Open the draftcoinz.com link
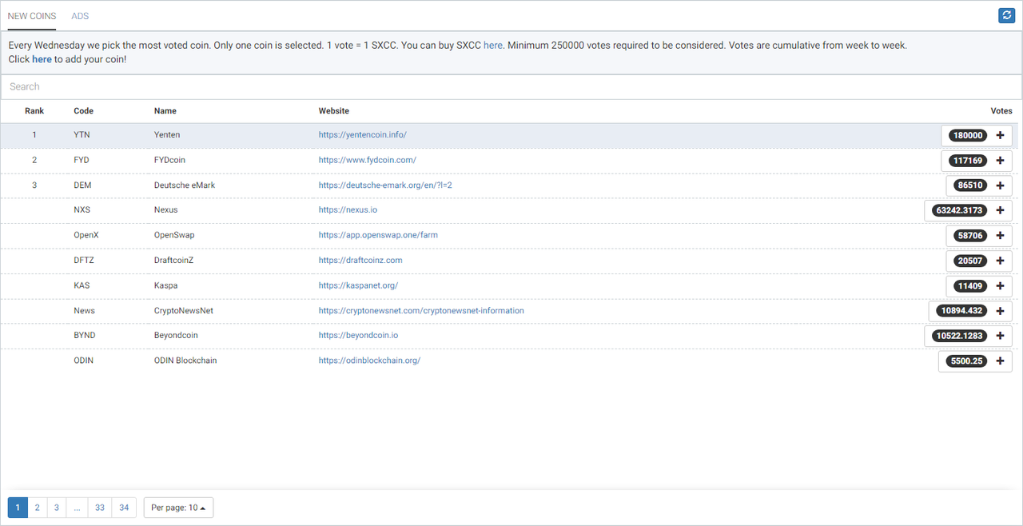The width and height of the screenshot is (1023, 526). tap(360, 261)
